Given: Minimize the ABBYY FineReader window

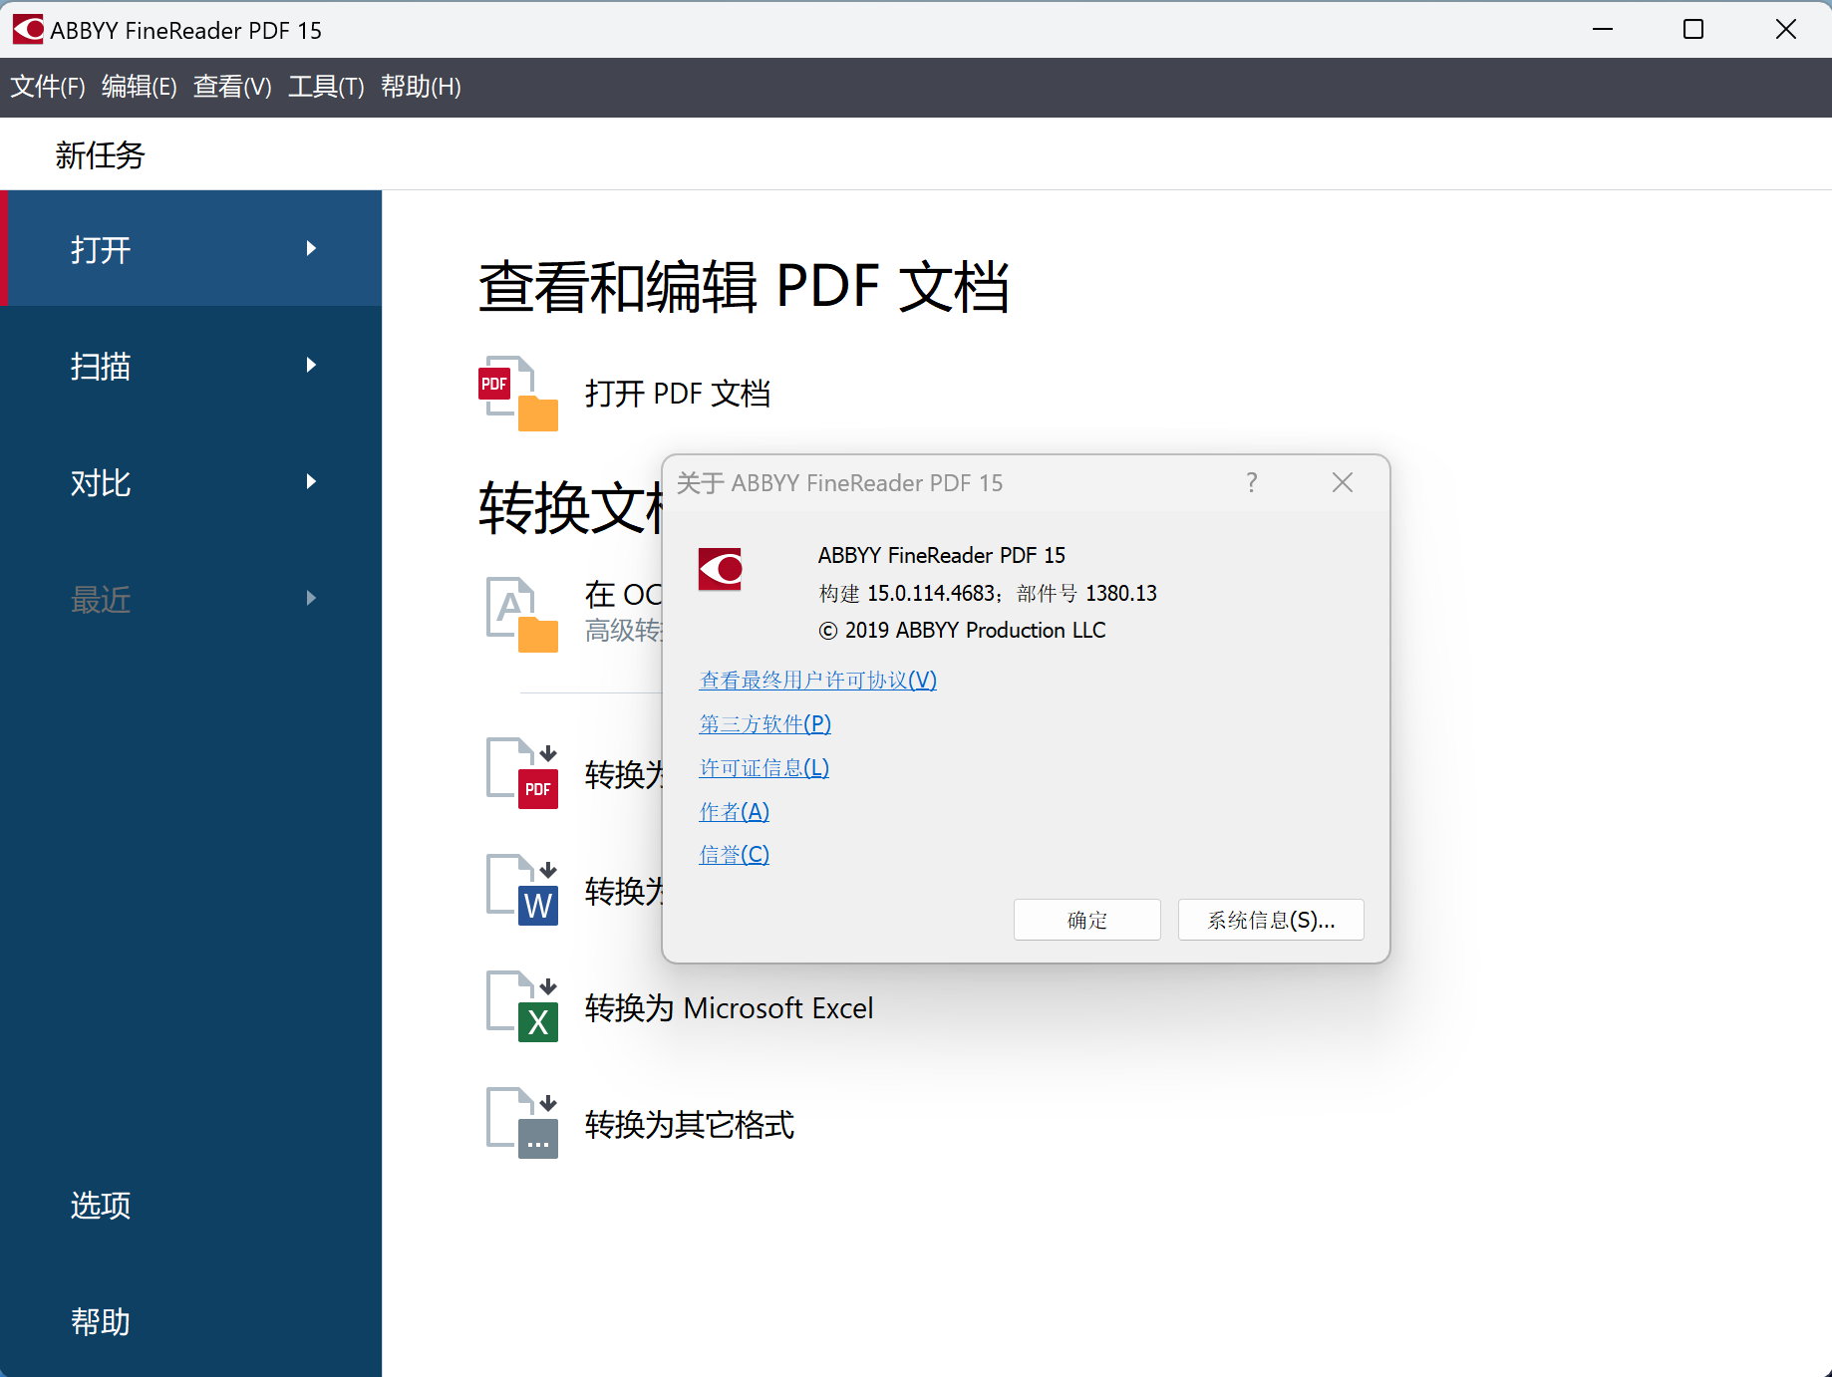Looking at the screenshot, I should (x=1603, y=29).
